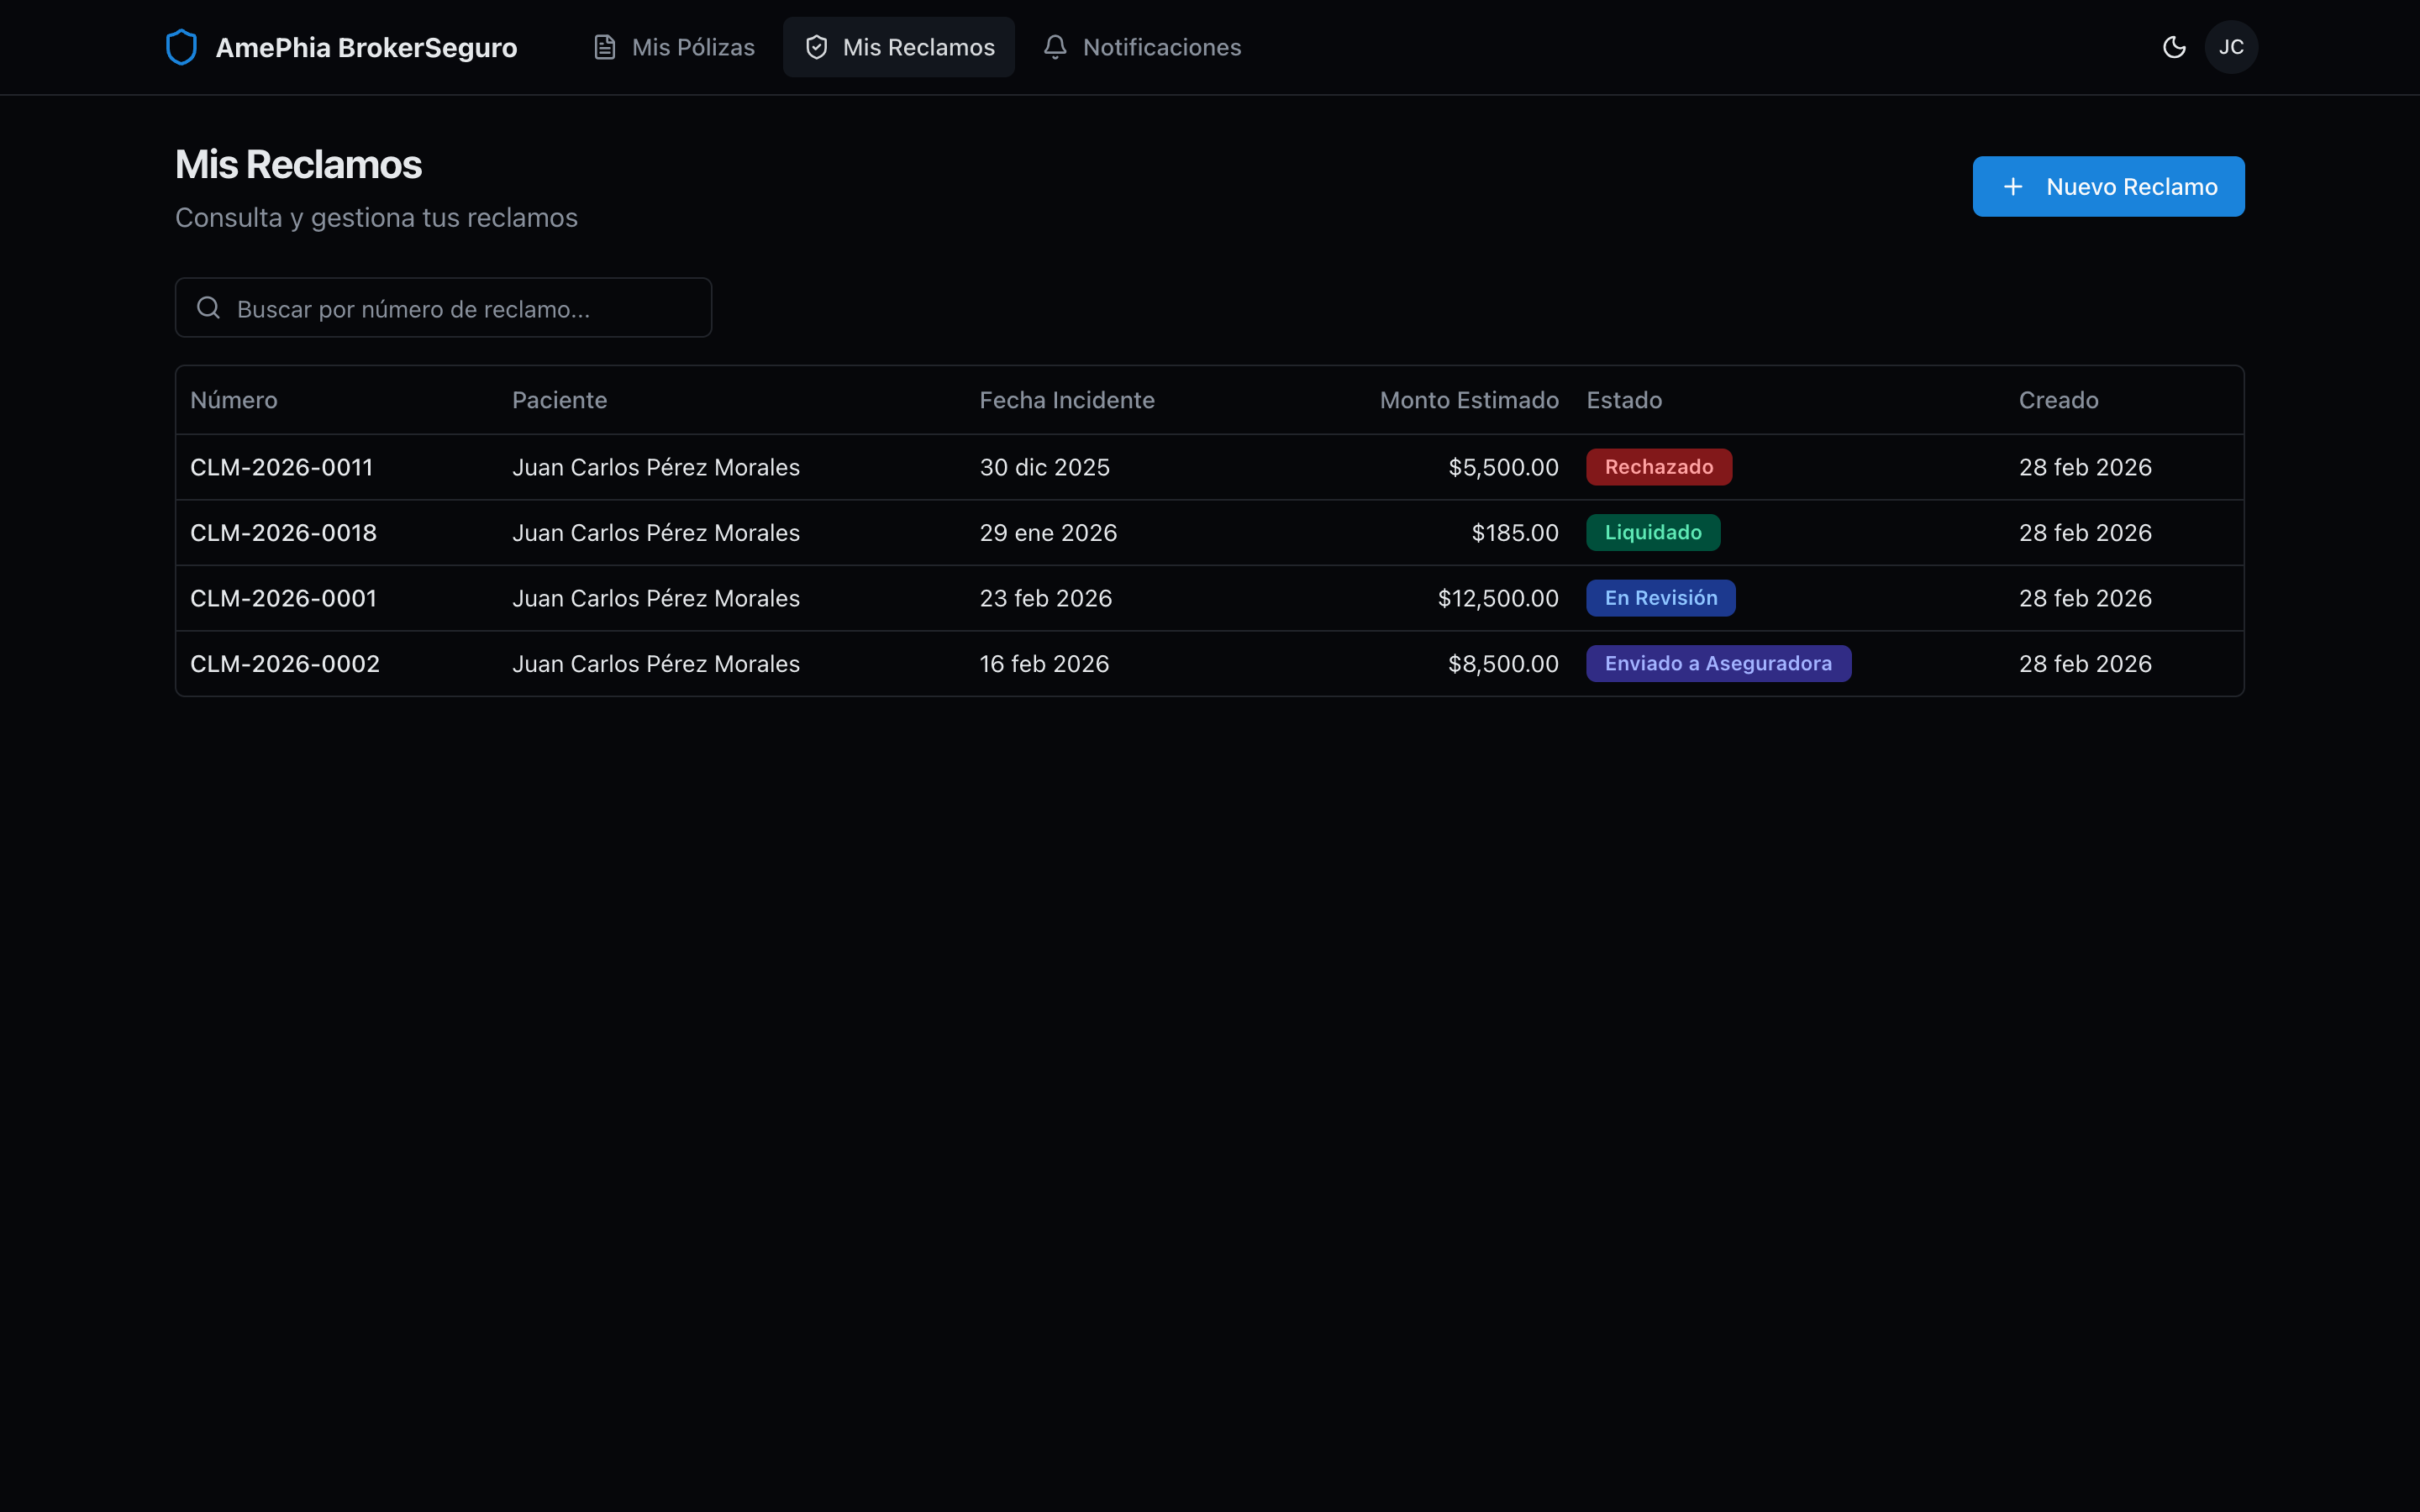Click the AmePhia shield logo icon
The height and width of the screenshot is (1512, 2420).
tap(181, 47)
